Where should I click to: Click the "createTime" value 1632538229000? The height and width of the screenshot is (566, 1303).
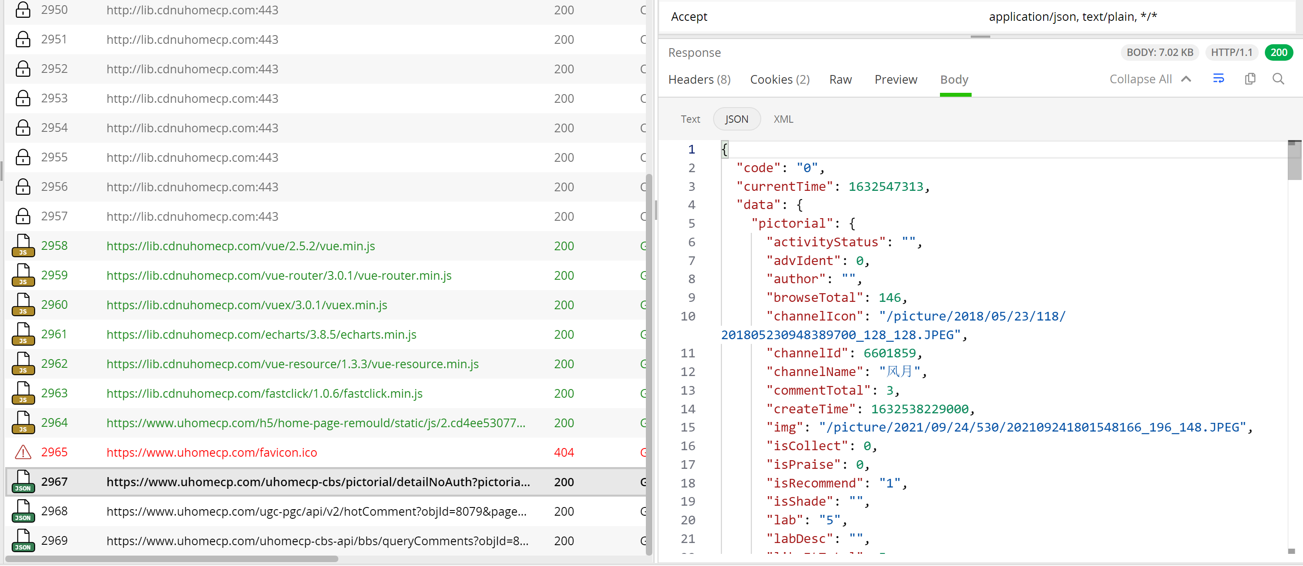tap(920, 409)
